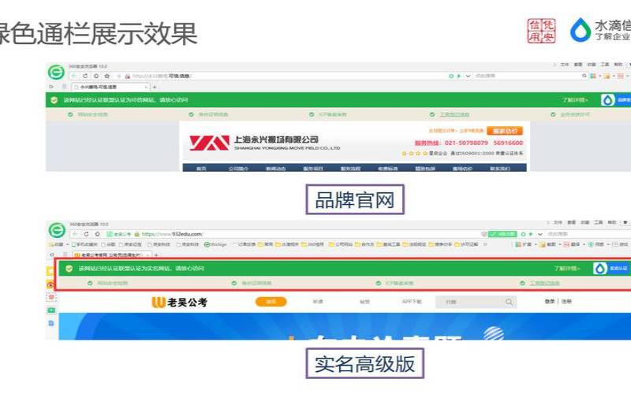Click the 360 browser logo in 932edu window

[x=57, y=230]
